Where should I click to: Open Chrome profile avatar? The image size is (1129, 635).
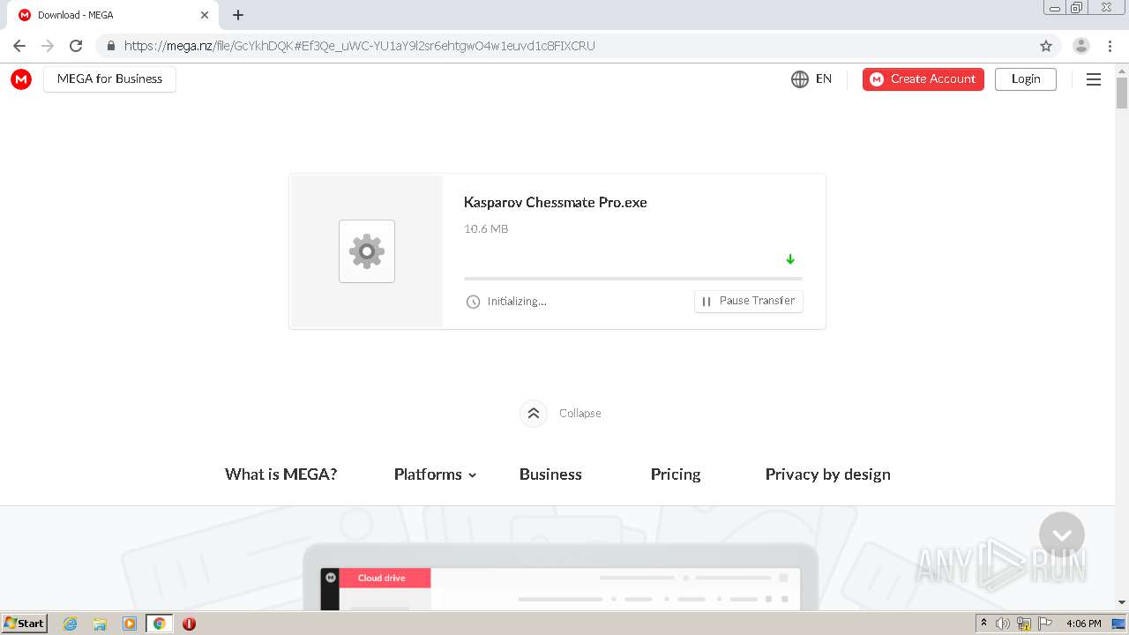[x=1081, y=46]
